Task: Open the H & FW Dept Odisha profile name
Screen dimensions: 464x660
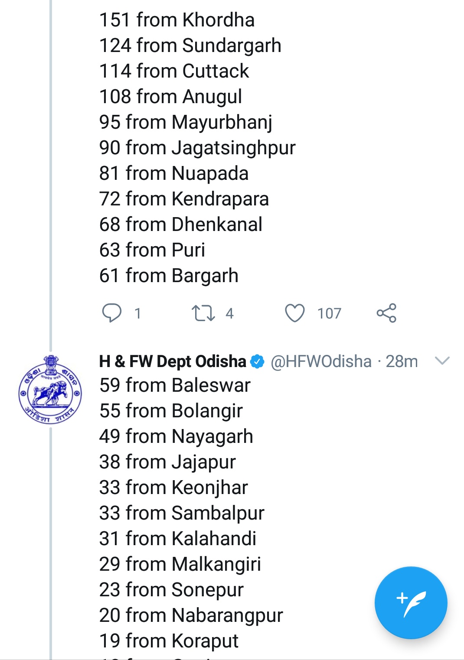Action: (173, 361)
